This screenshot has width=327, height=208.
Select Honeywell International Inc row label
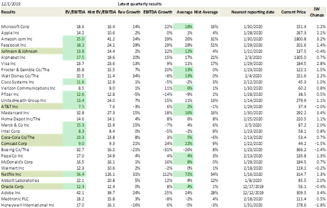click(x=28, y=205)
